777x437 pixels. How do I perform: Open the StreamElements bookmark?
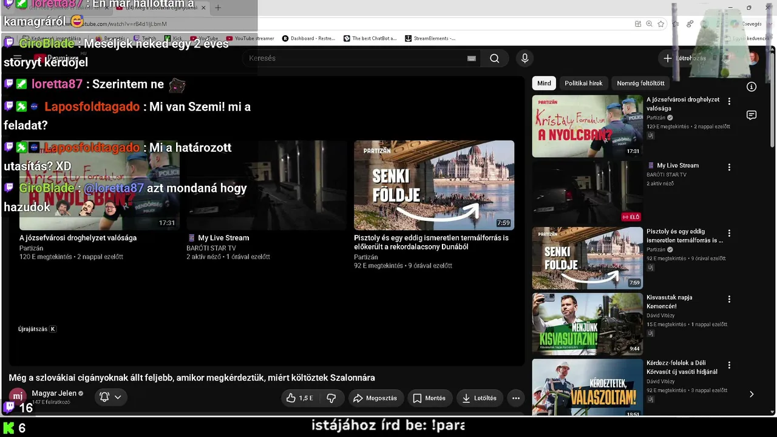point(430,38)
